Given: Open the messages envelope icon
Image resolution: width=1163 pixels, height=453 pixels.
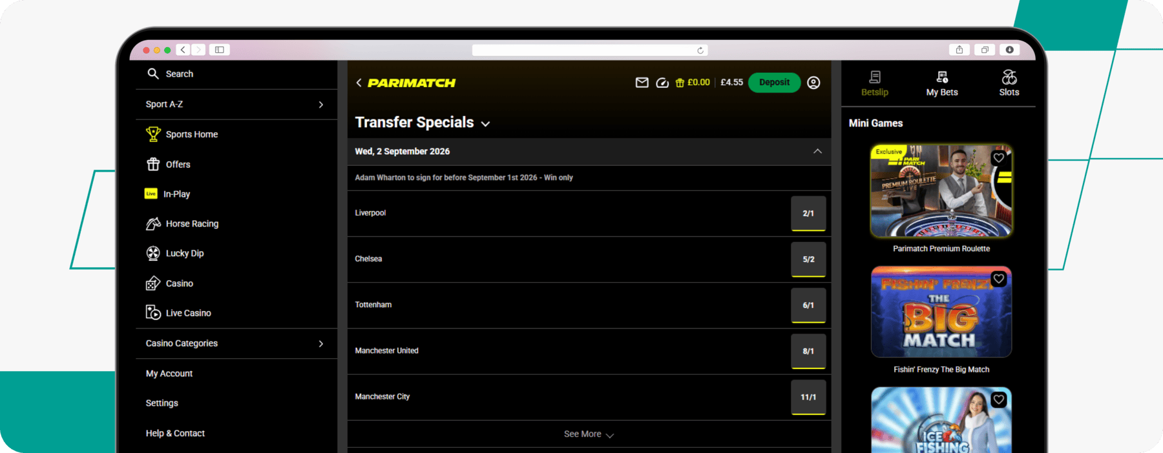Looking at the screenshot, I should [642, 83].
